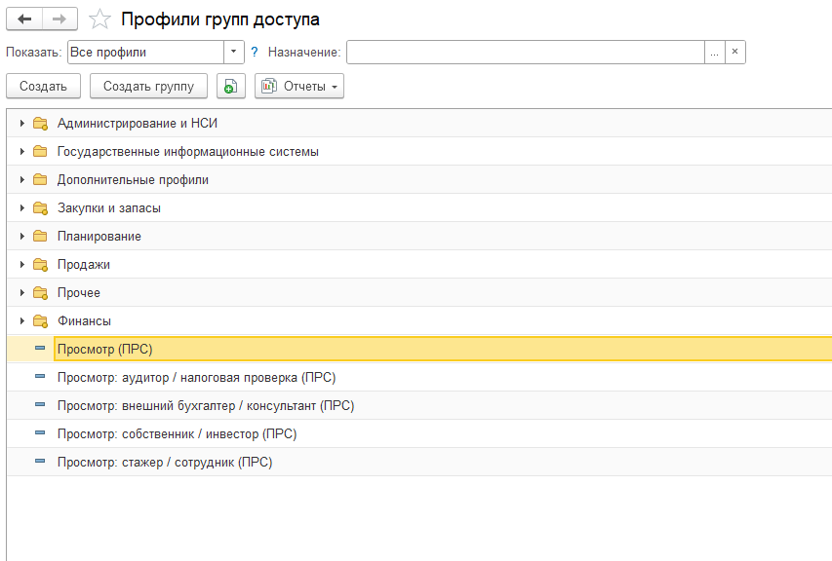The height and width of the screenshot is (561, 832).
Task: Open the Отчеты dropdown menu
Action: coord(299,86)
